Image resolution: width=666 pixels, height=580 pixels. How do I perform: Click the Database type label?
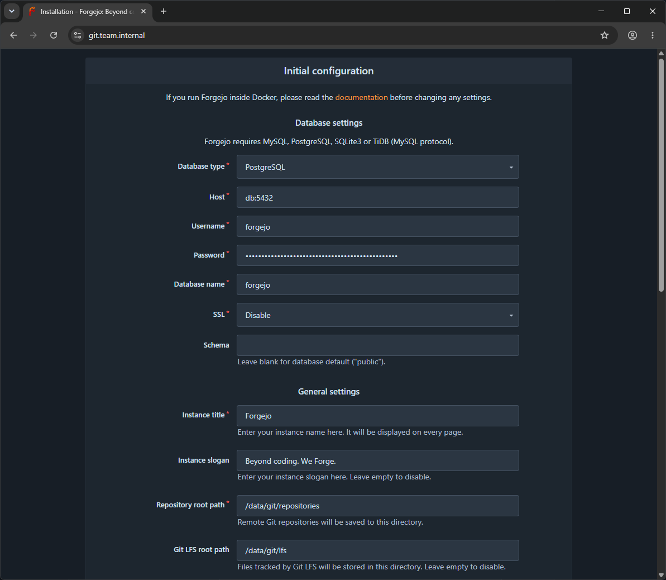click(201, 167)
